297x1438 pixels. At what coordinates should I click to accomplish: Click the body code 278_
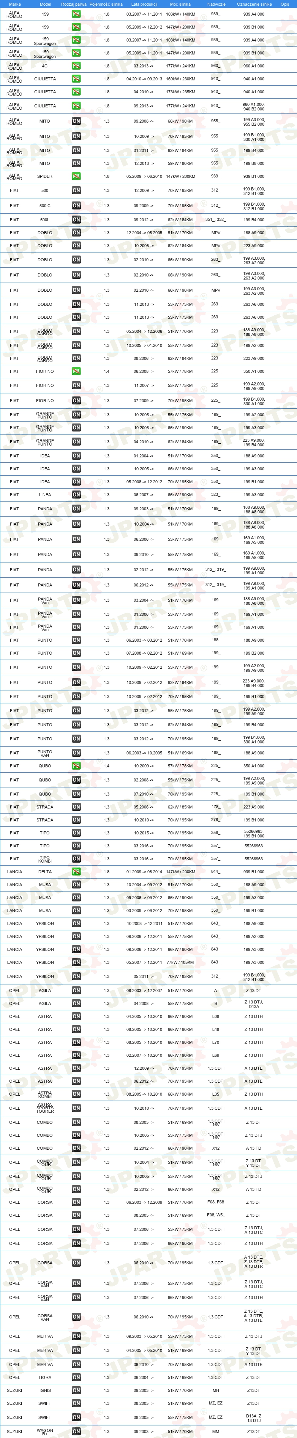(216, 820)
